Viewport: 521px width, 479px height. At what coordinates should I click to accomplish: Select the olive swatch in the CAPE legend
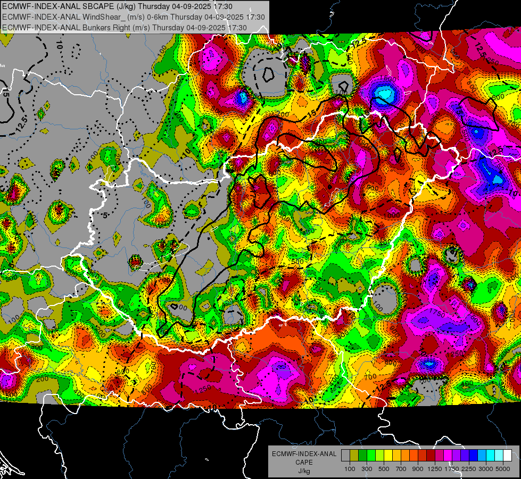tap(354, 456)
